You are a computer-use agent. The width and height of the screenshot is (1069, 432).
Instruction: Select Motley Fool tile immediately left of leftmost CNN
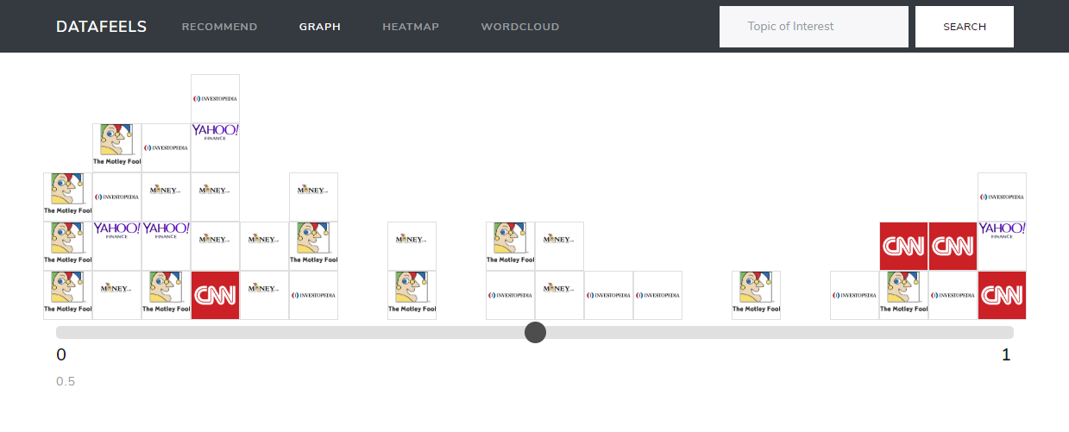[x=166, y=295]
